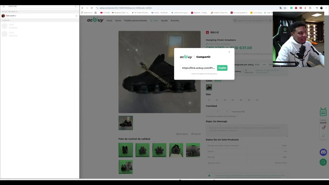Open the sixth quality control photo

coord(126,167)
